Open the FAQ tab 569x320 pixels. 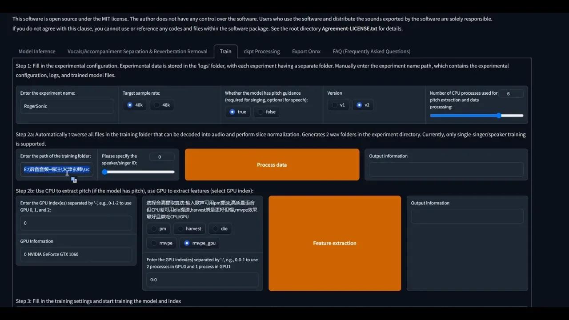tap(371, 51)
